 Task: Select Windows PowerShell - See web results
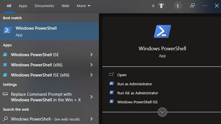click(49, 119)
